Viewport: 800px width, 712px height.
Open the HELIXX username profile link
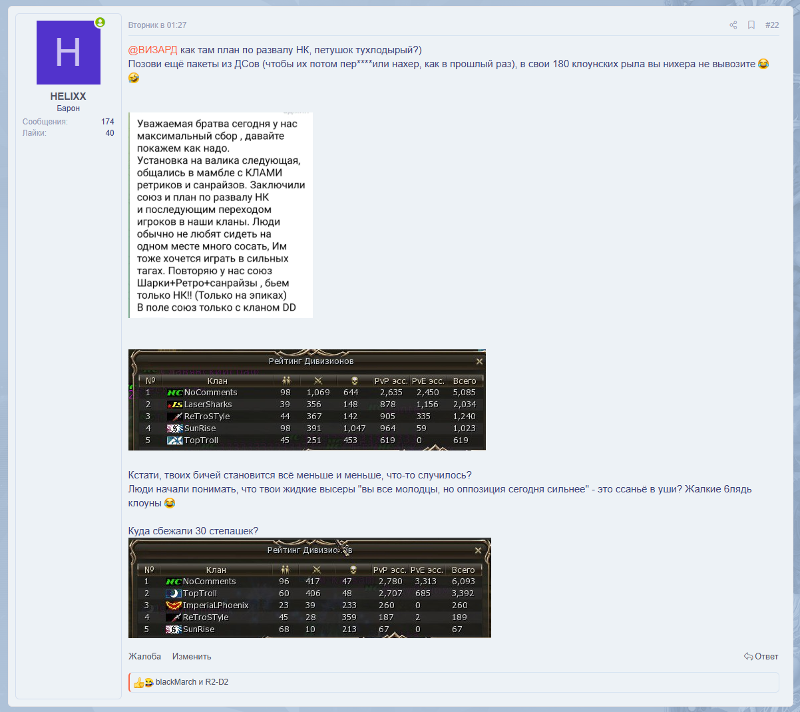(68, 96)
